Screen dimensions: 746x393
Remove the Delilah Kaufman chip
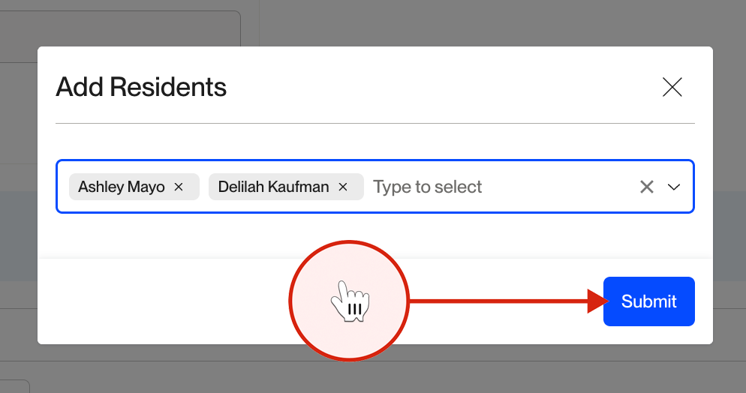tap(343, 187)
